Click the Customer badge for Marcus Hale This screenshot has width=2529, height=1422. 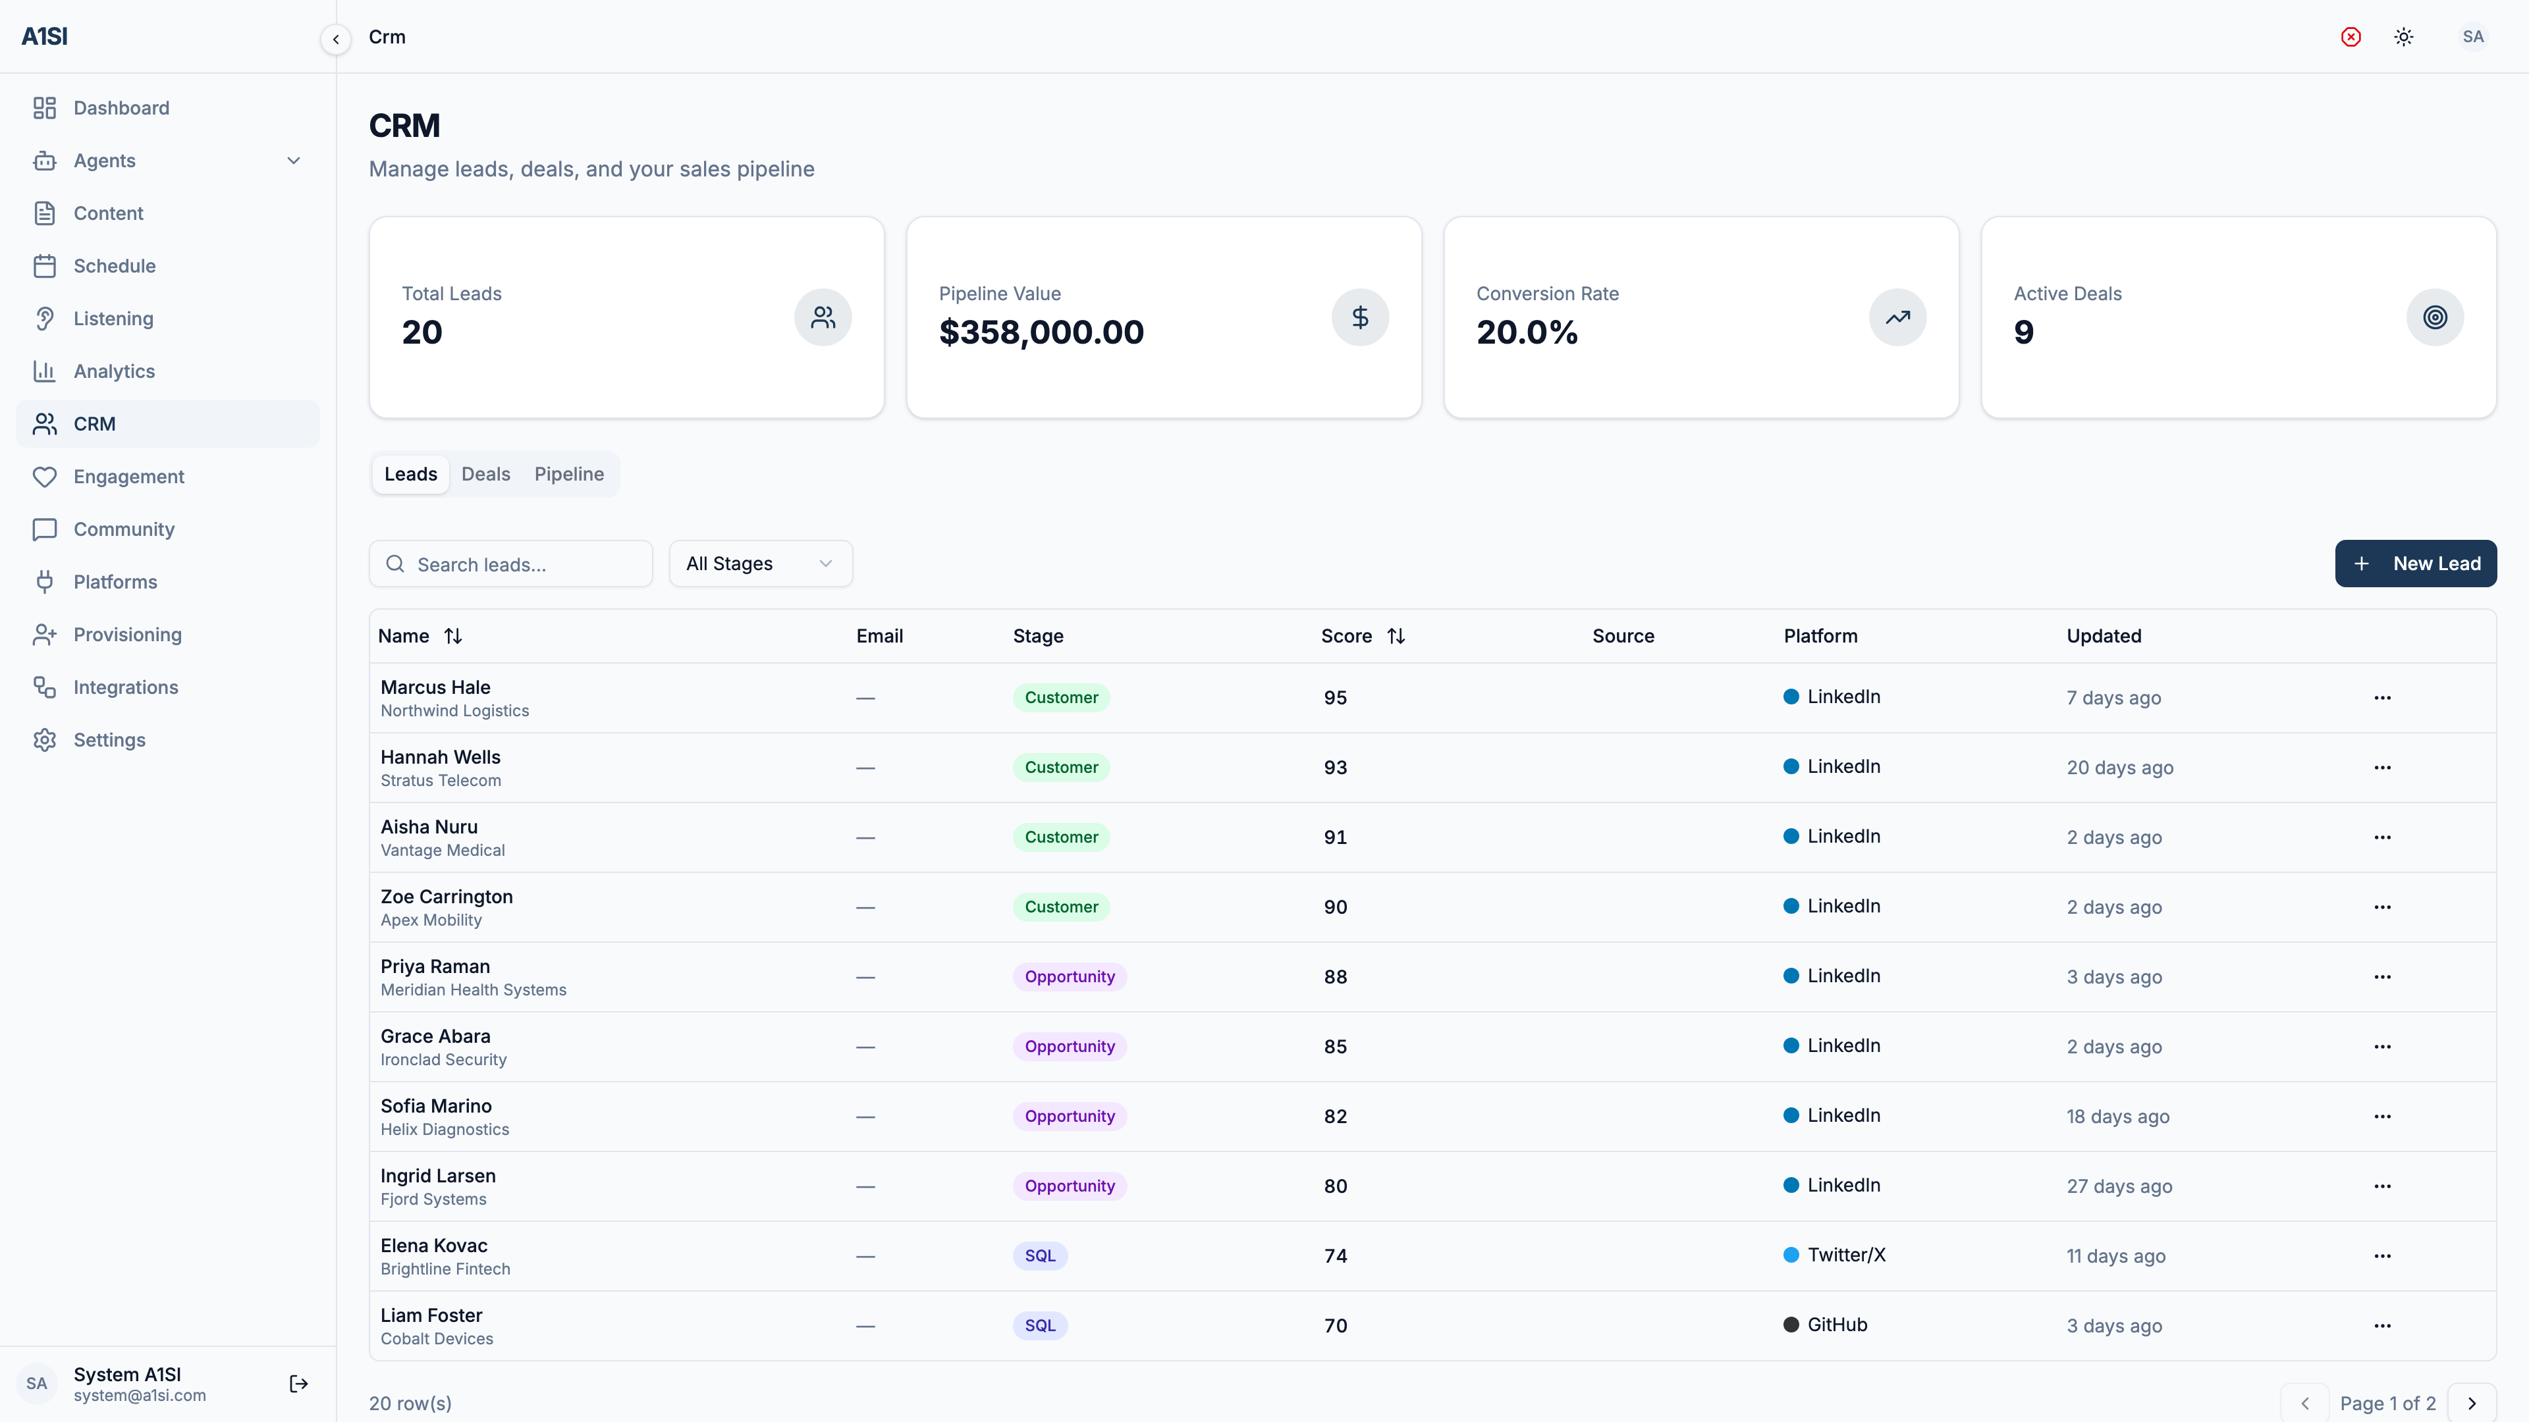[1061, 698]
